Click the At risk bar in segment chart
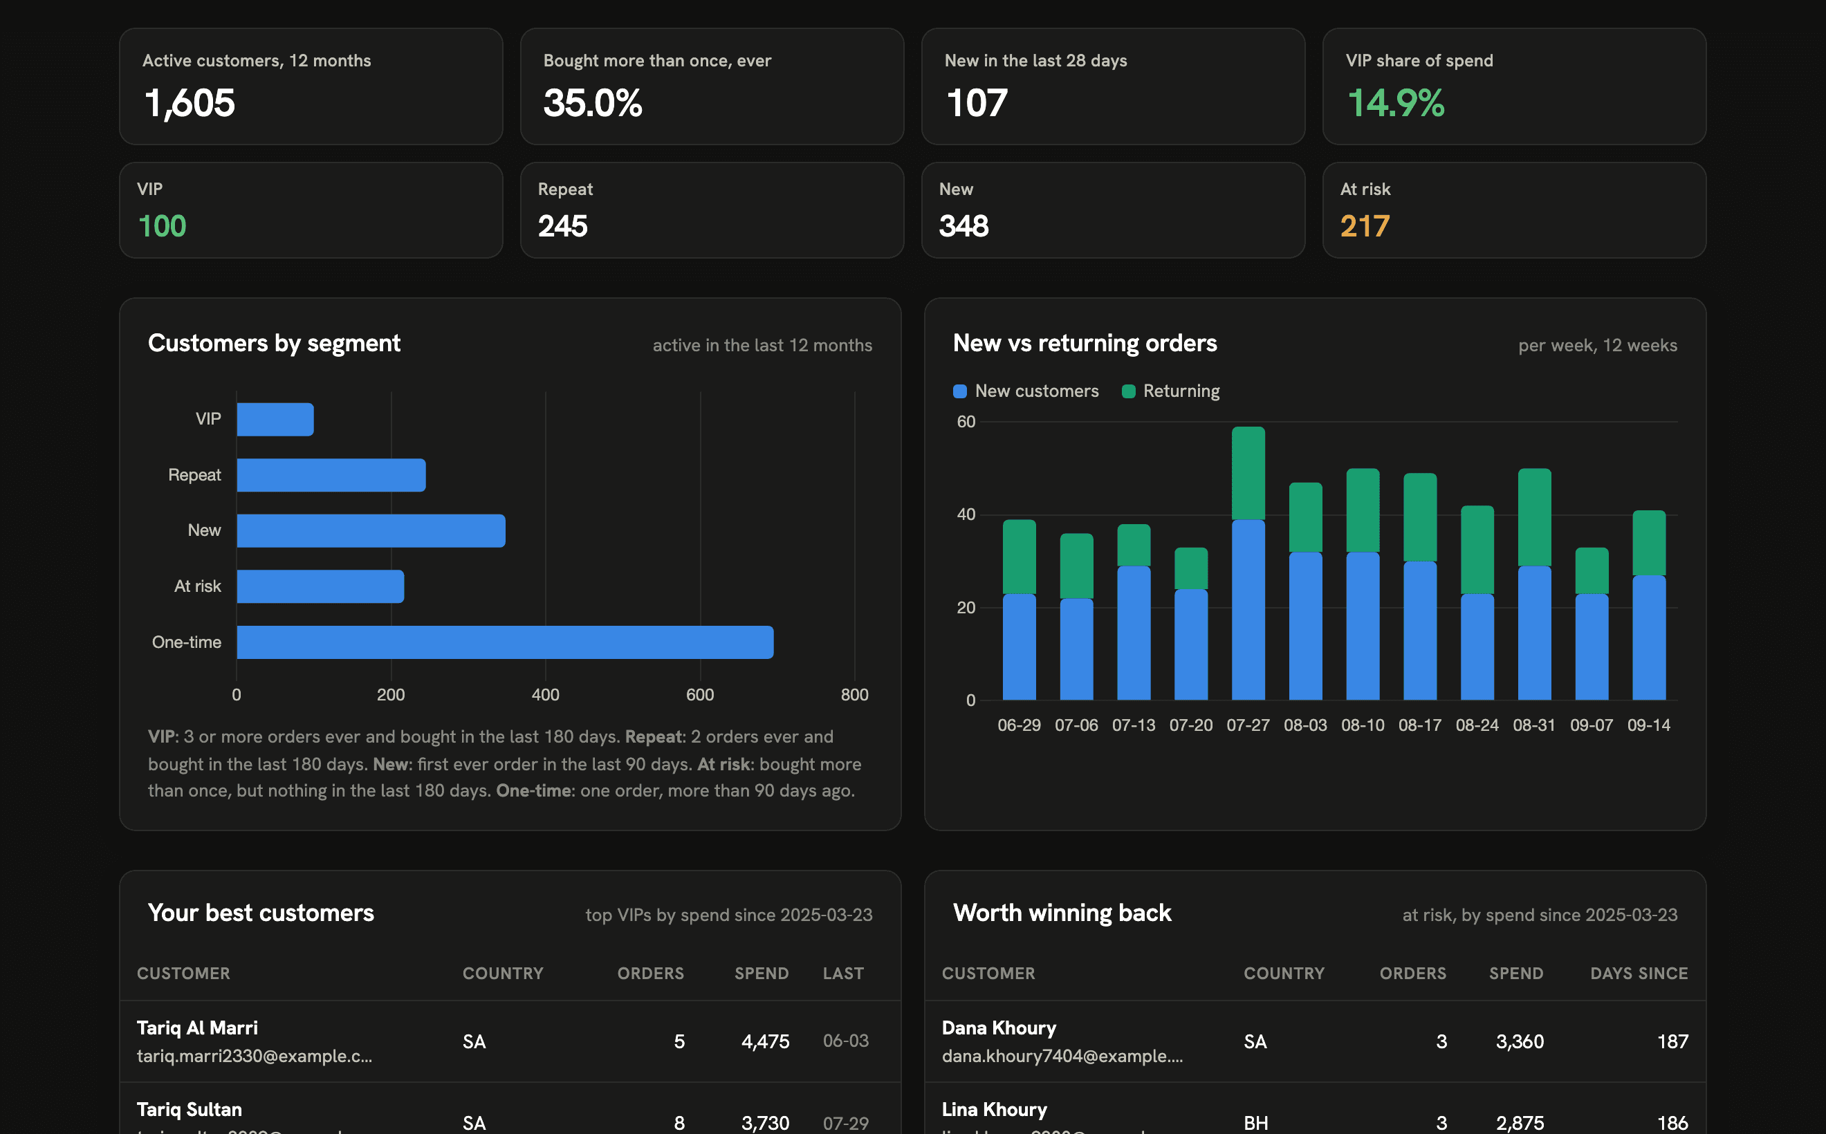This screenshot has height=1134, width=1826. tap(320, 586)
